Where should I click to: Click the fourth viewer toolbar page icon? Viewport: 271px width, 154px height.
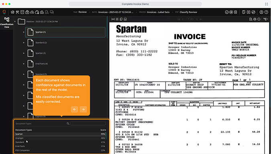(125, 19)
